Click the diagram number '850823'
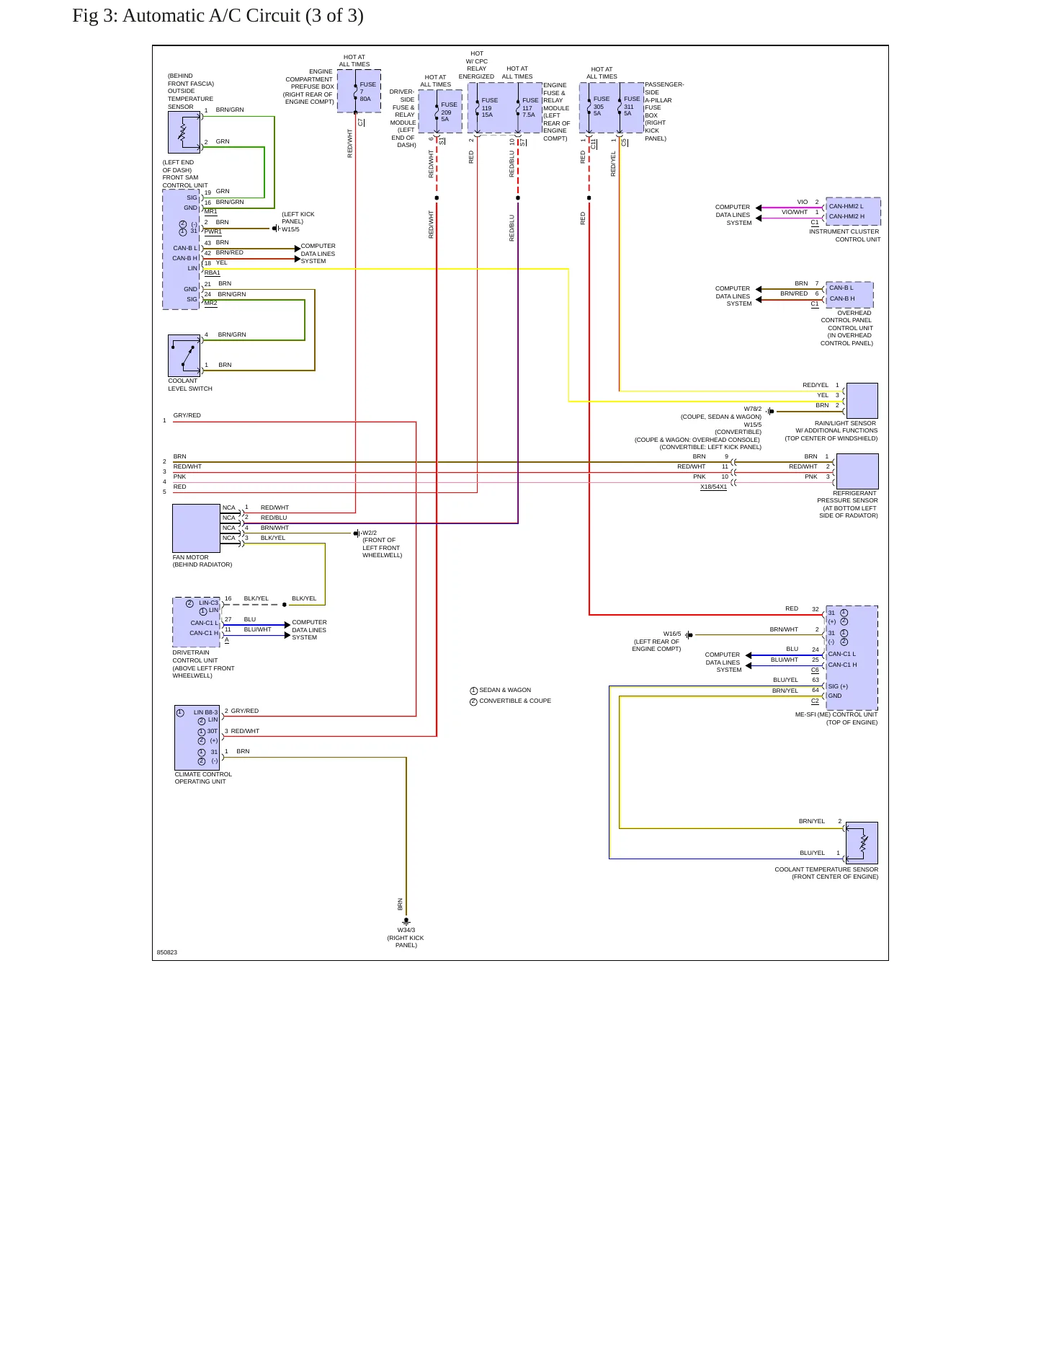Screen dimensions: 1041x1348 click(x=167, y=953)
